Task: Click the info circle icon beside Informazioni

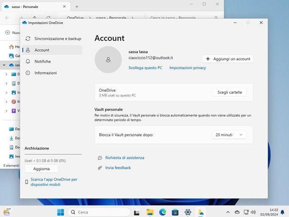Action: tap(28, 73)
